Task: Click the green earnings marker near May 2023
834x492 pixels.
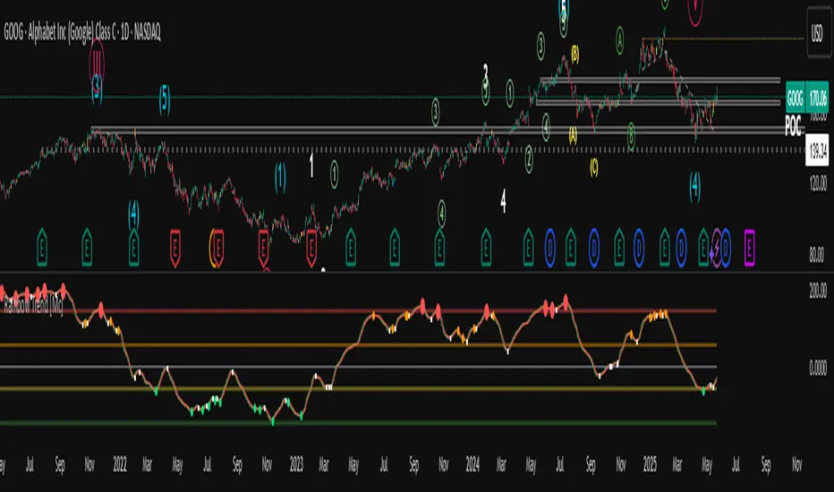Action: point(351,247)
